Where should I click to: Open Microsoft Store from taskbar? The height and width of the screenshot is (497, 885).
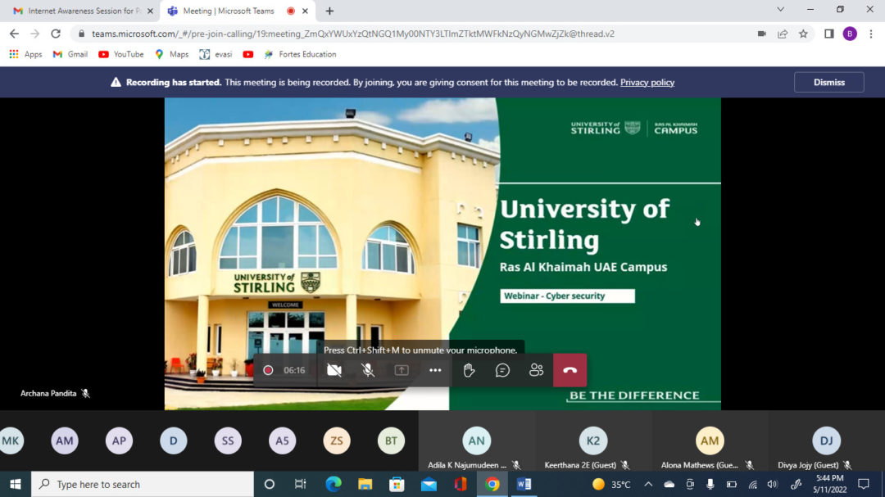click(397, 484)
